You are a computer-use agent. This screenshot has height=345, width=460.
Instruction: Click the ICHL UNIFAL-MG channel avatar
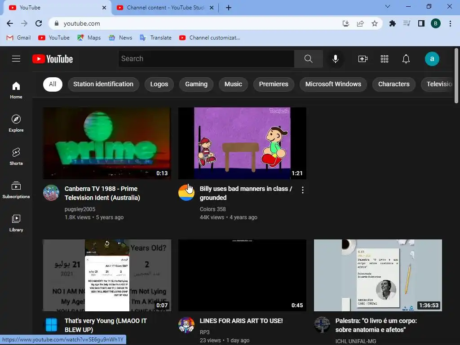[322, 325]
